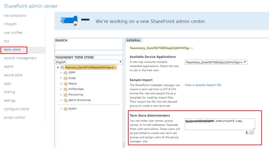The height and width of the screenshot is (148, 269).
Task: Click the PnPTermSets group folder icon
Action: pos(65,89)
